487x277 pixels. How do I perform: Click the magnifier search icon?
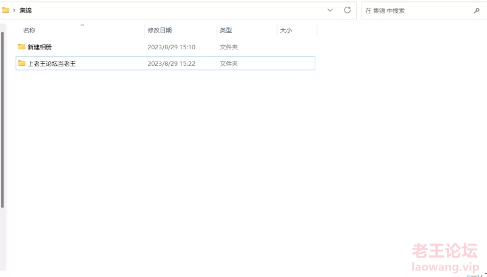pos(476,10)
